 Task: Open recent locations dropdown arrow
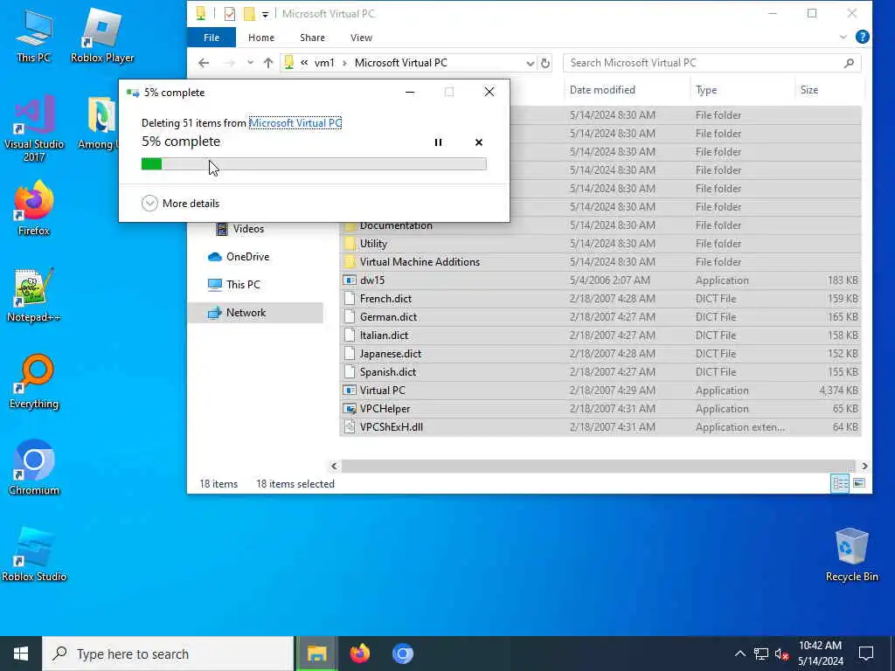coord(250,63)
